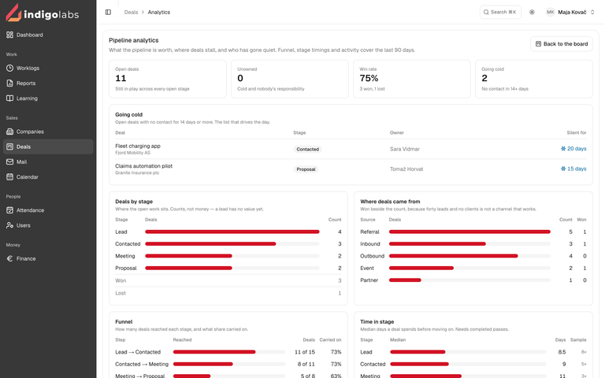Click the snowflake icon beside 20 days

pyautogui.click(x=563, y=149)
